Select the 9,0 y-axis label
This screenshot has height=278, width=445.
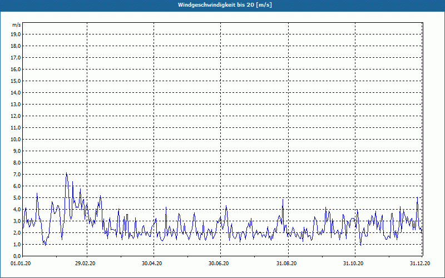click(x=17, y=151)
